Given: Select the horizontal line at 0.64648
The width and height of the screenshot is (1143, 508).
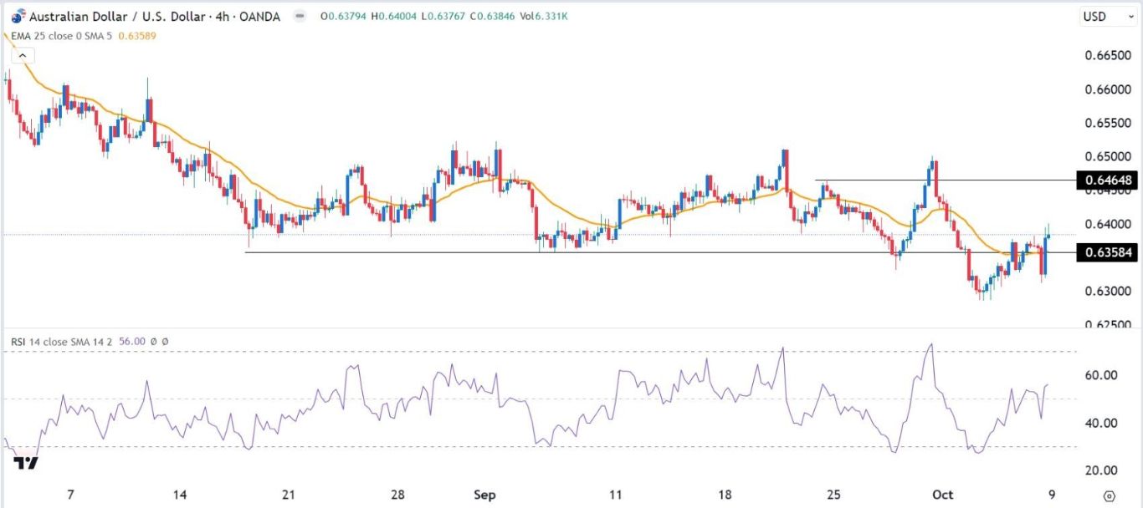Looking at the screenshot, I should (x=946, y=180).
